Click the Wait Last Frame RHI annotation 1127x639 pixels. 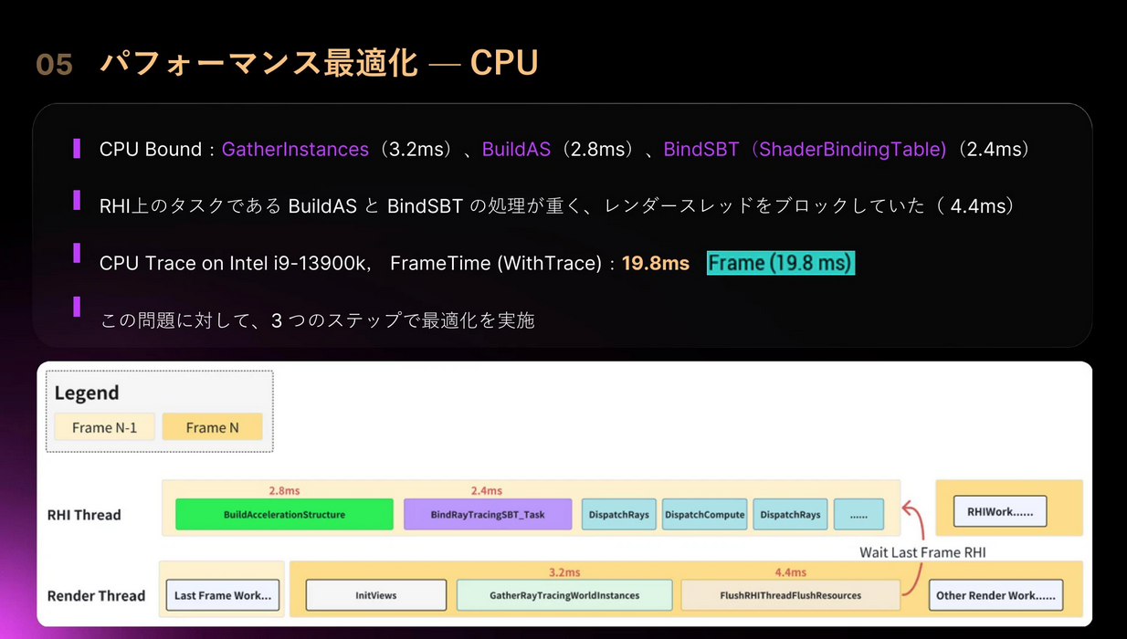(922, 552)
